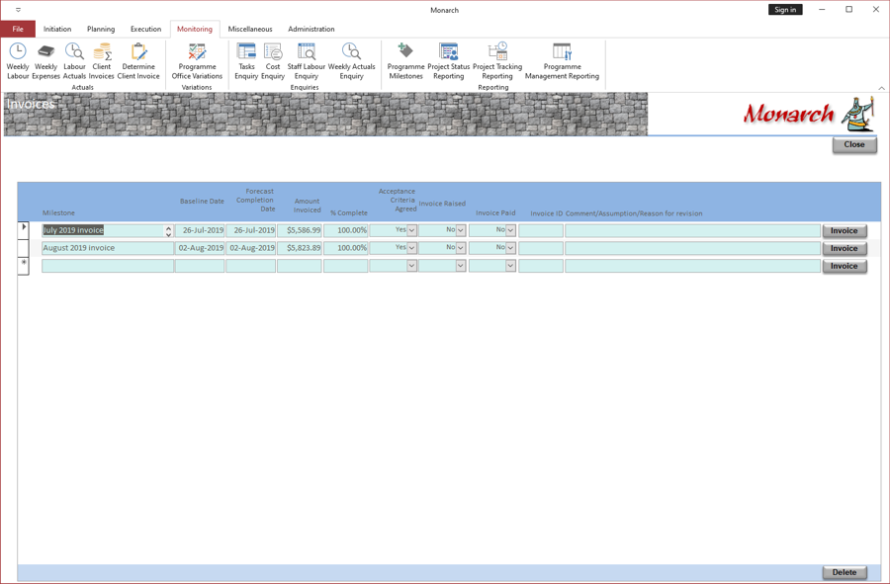This screenshot has height=584, width=890.
Task: Click the File tab
Action: click(x=18, y=29)
